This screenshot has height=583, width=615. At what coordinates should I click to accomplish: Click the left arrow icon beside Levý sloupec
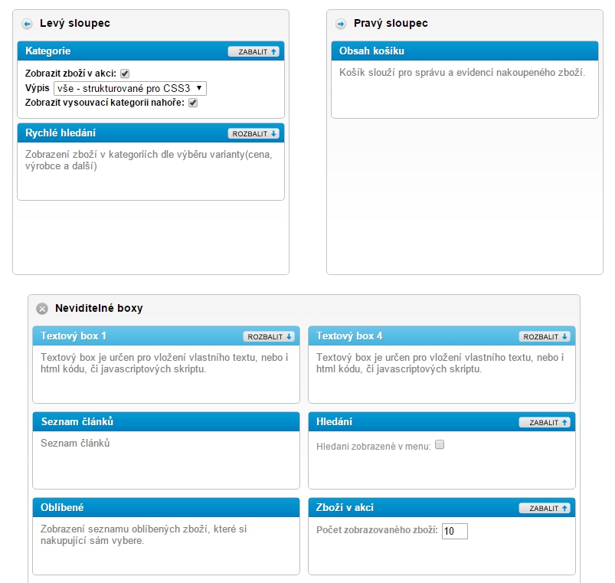pyautogui.click(x=27, y=24)
